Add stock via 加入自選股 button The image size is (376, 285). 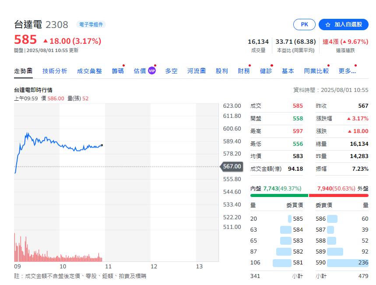click(343, 25)
